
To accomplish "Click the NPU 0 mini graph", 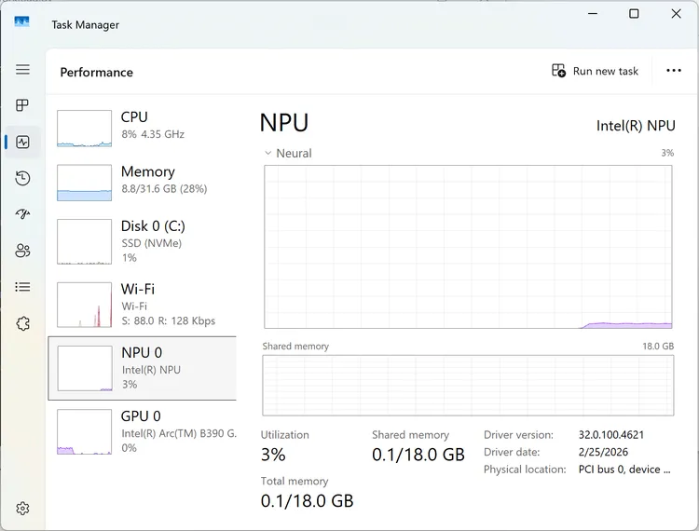I will [x=85, y=368].
